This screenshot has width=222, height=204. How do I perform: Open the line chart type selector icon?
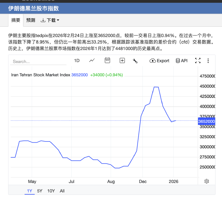(92, 61)
